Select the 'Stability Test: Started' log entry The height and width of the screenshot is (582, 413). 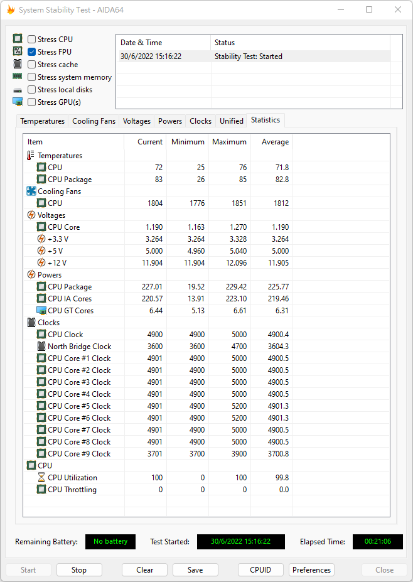click(253, 57)
